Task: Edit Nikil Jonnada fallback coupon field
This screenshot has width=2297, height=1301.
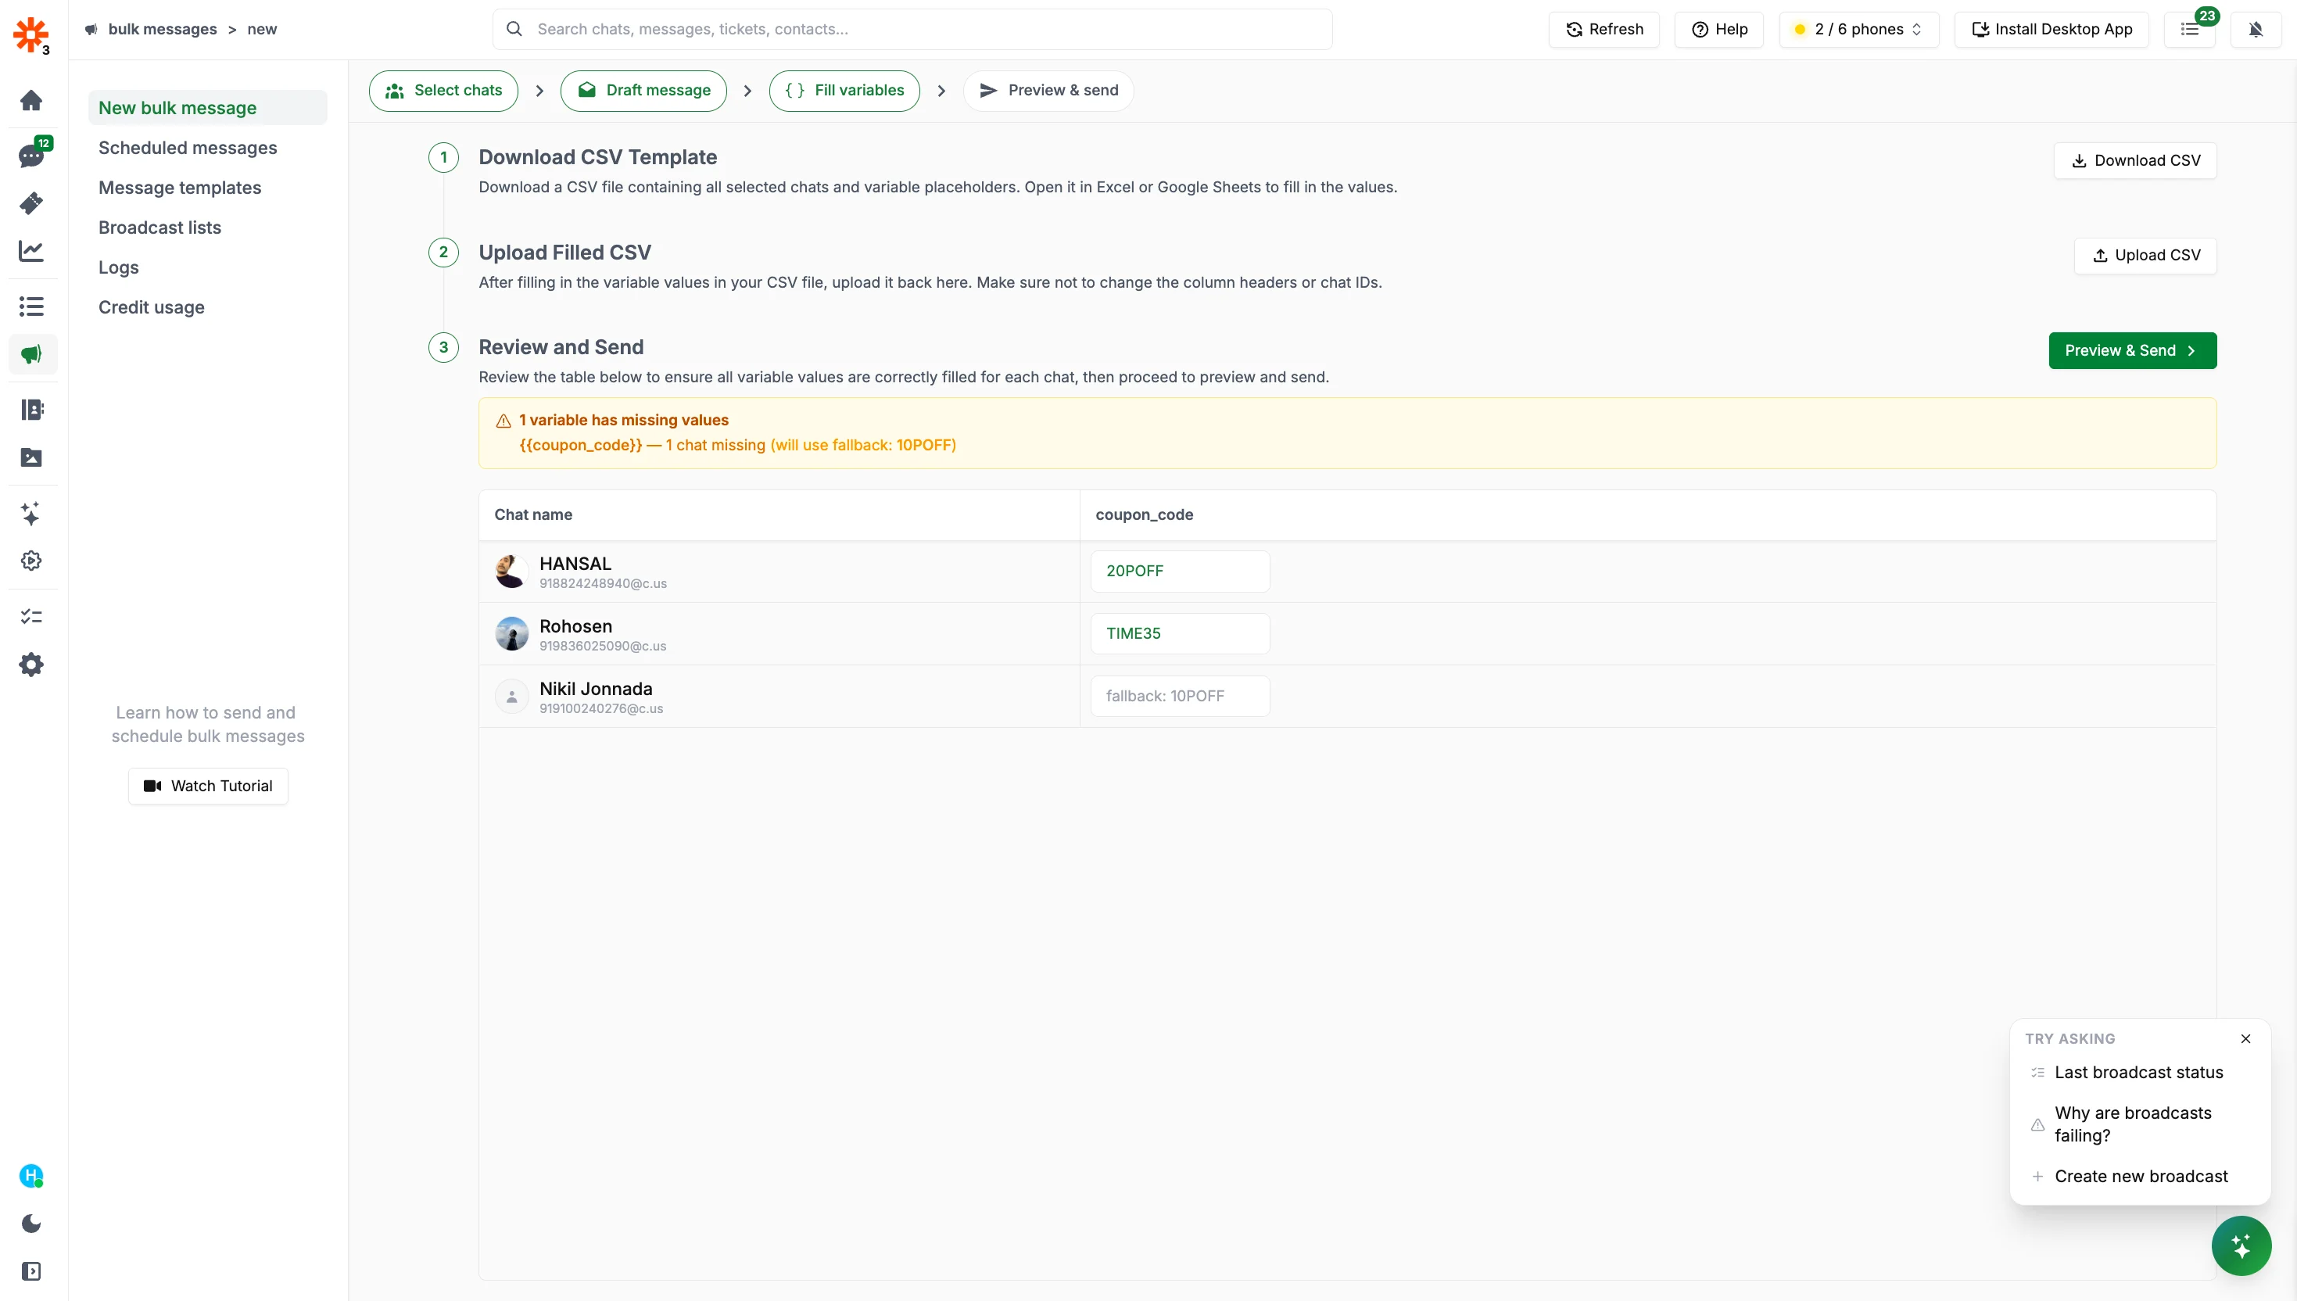Action: [x=1179, y=696]
